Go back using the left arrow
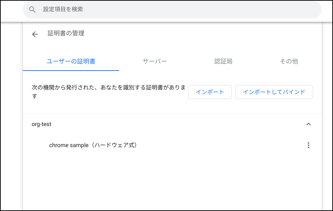The width and height of the screenshot is (333, 211). pos(35,34)
